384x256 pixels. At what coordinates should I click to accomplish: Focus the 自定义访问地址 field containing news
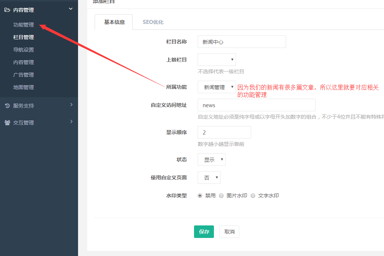pos(256,105)
